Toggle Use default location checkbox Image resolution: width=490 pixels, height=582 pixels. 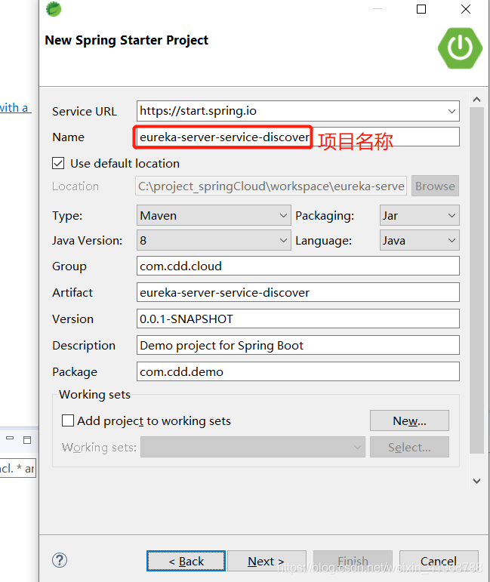pyautogui.click(x=58, y=163)
